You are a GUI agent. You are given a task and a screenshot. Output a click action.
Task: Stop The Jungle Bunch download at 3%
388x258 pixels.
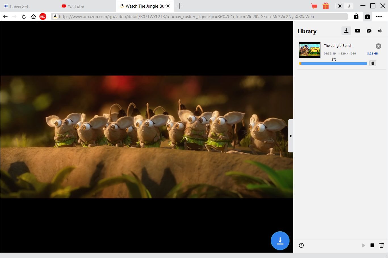(x=373, y=63)
